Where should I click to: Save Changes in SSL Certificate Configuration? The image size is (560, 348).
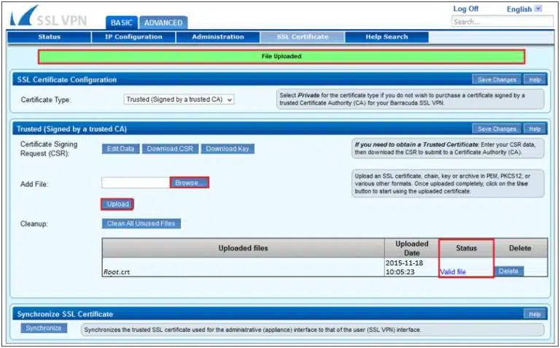pyautogui.click(x=496, y=80)
